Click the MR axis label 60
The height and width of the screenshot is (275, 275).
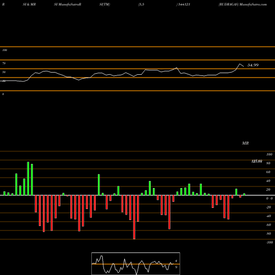point(268,172)
